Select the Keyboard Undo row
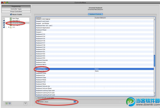The image size is (160, 108). click(x=95, y=73)
